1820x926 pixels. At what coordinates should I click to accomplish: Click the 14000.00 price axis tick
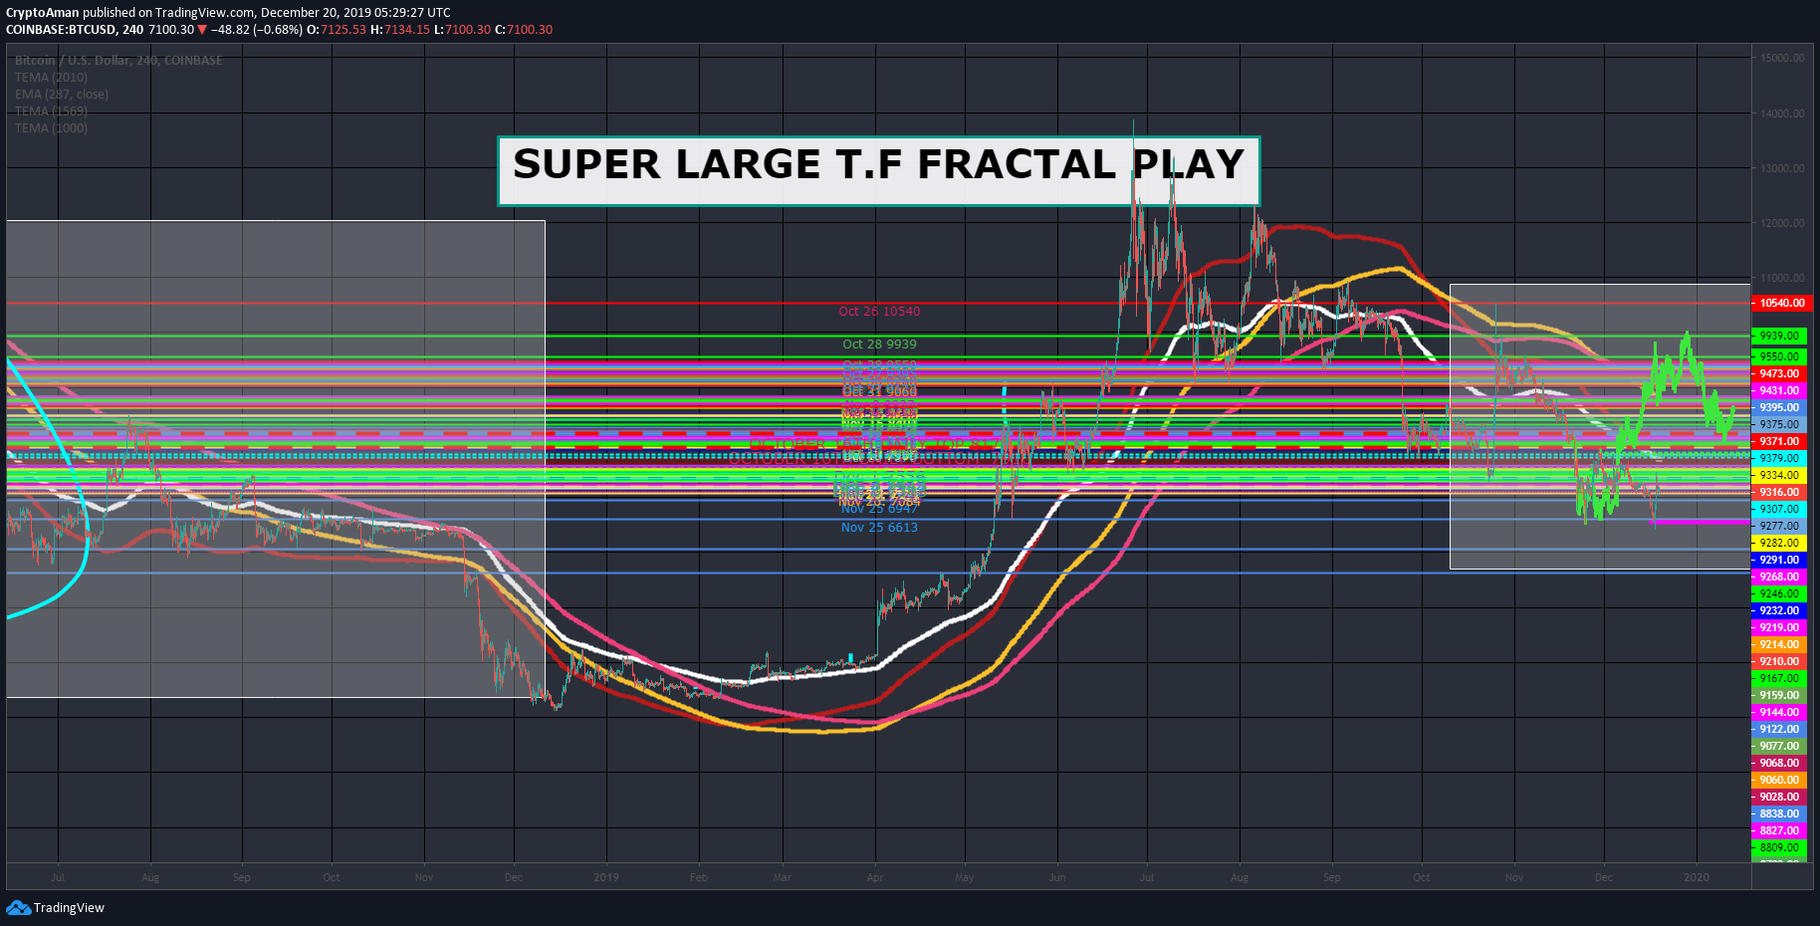click(x=1782, y=114)
